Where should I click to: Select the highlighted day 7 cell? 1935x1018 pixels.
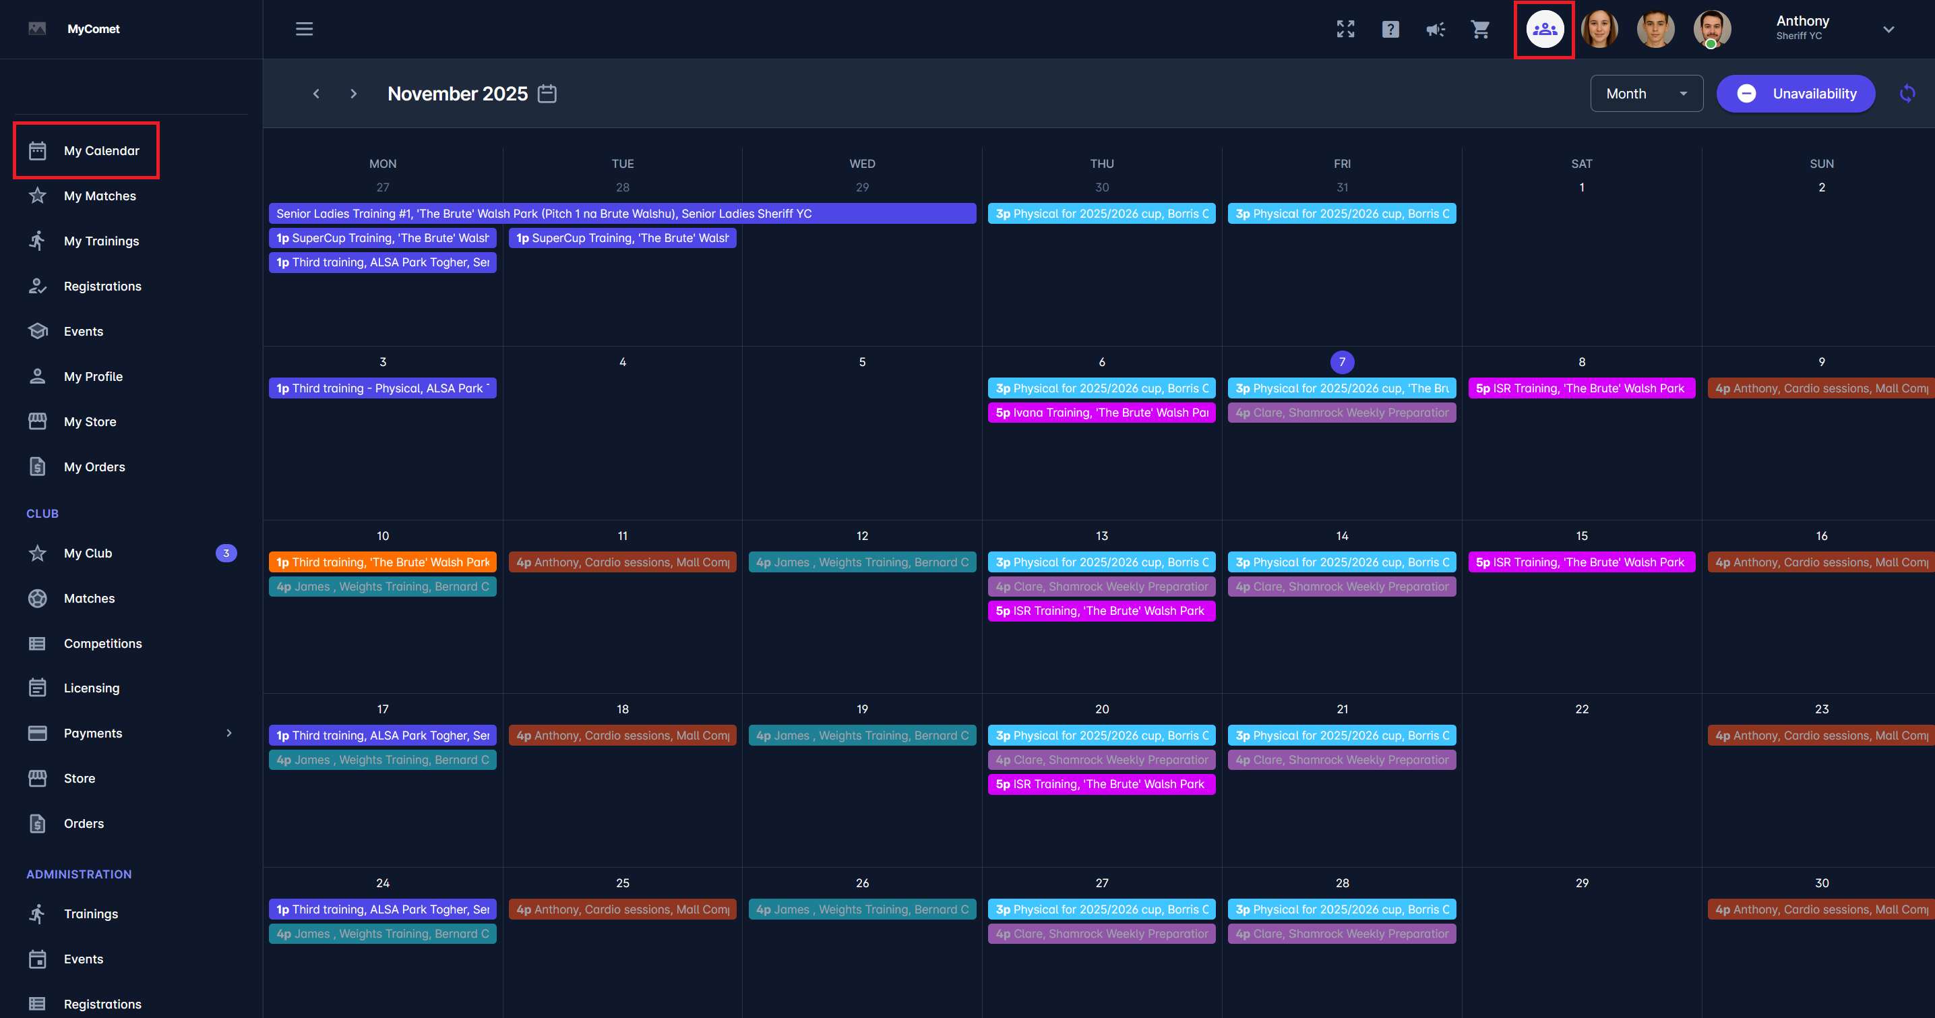pos(1342,362)
